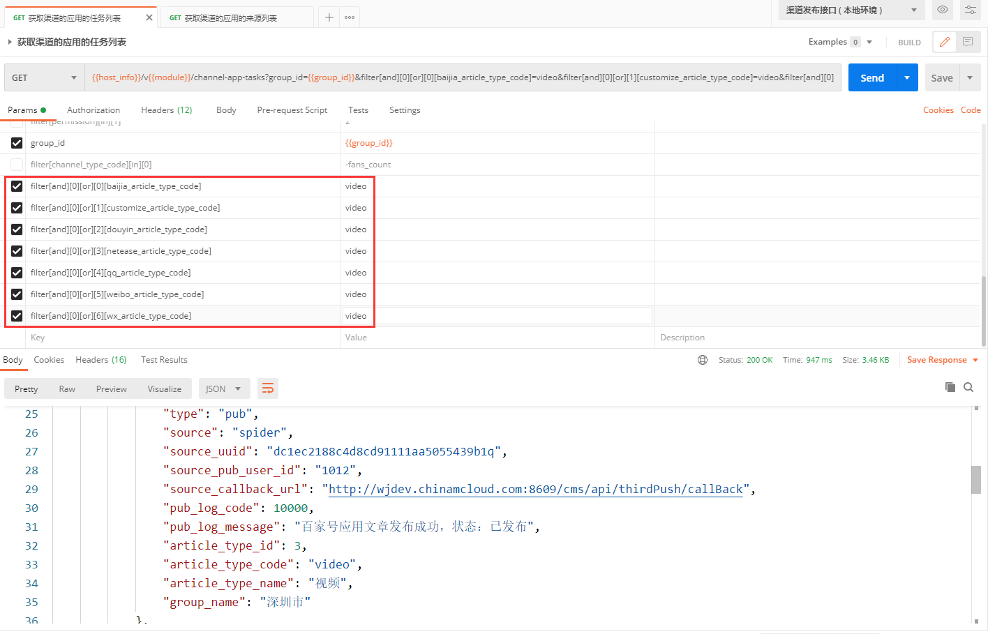
Task: Add a new request tab with plus icon
Action: point(329,17)
